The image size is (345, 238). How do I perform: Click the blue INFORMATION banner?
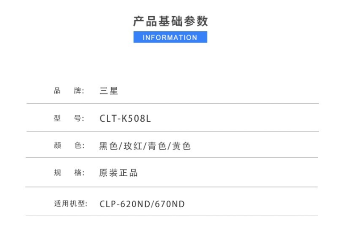[170, 37]
